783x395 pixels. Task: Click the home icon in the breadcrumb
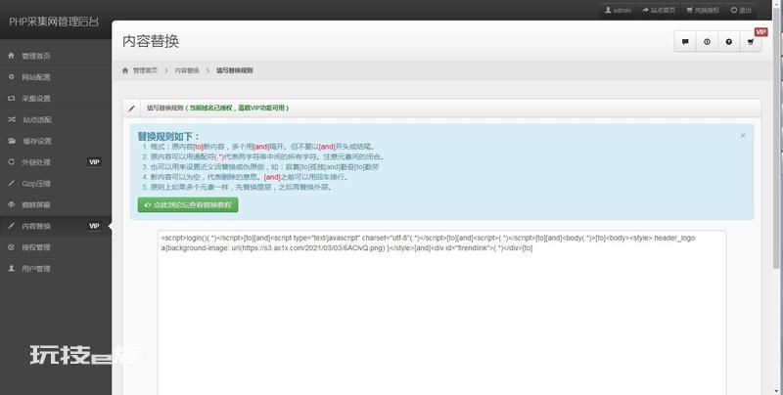(125, 70)
